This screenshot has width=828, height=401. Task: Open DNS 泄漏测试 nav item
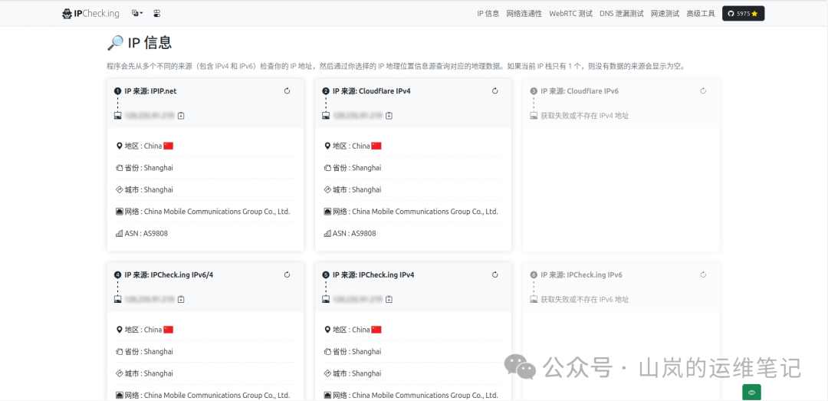click(622, 14)
